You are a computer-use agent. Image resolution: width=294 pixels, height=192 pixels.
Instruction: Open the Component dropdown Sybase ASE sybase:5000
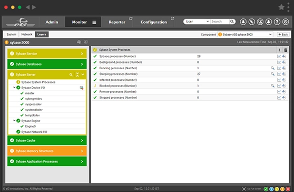tap(245, 35)
